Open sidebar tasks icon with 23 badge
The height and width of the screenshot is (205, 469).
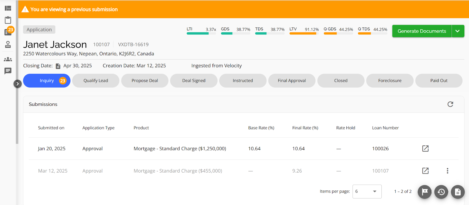click(8, 32)
